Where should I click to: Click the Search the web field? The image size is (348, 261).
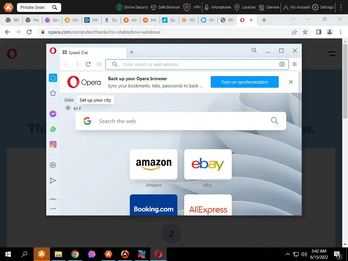click(x=181, y=121)
